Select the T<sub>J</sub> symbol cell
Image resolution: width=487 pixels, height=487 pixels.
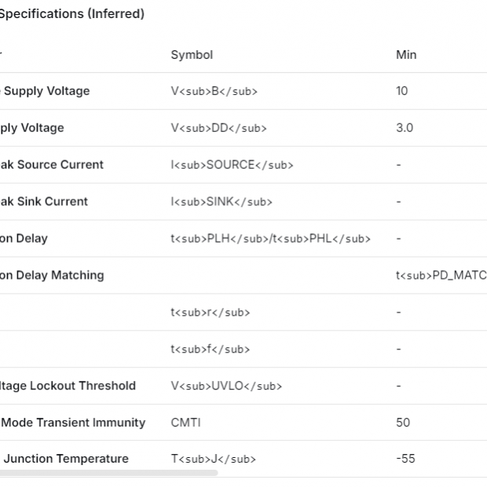(213, 459)
